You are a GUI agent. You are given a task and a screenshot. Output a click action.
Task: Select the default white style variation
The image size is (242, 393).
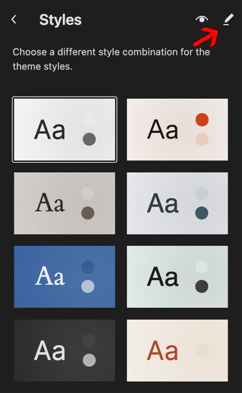[x=65, y=130]
